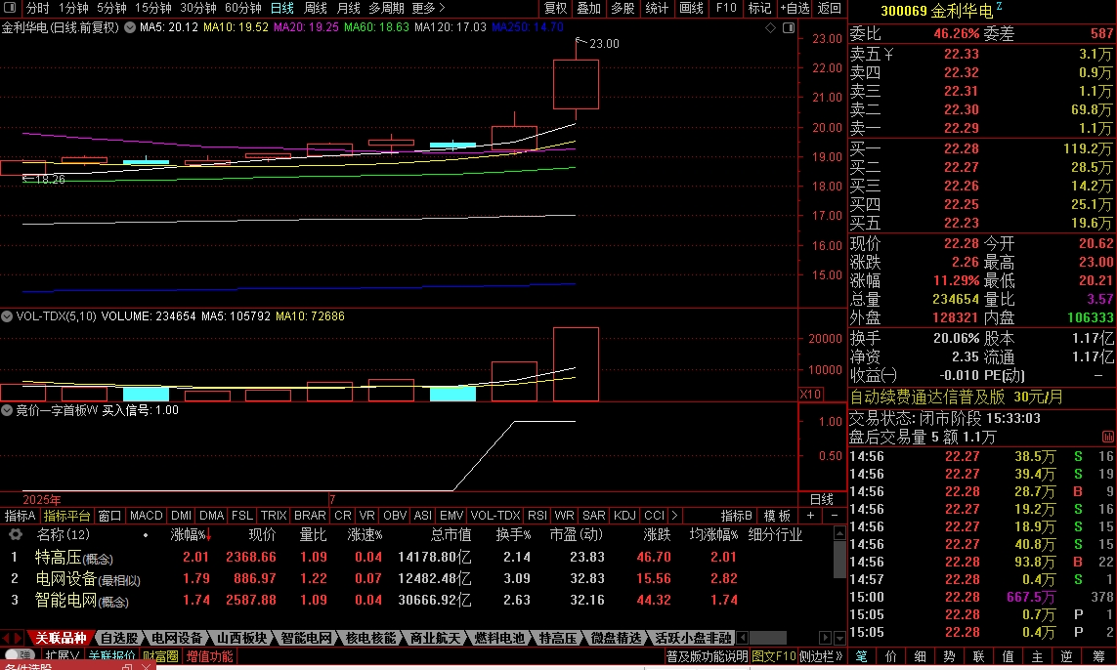Click the 画线 drawing button
Viewport: 1117px width, 670px height.
(x=691, y=8)
